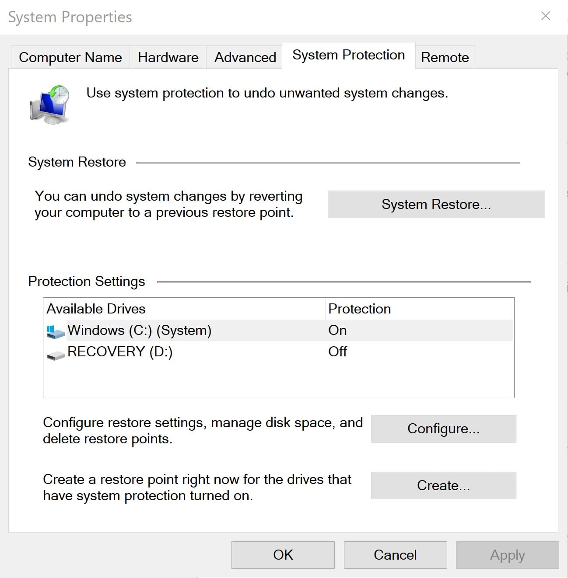Open the System Restore... wizard button

(436, 204)
